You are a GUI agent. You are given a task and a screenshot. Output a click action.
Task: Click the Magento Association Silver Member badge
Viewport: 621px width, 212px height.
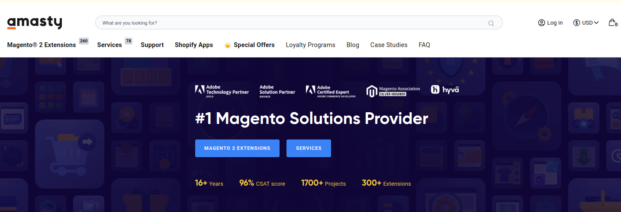click(393, 91)
